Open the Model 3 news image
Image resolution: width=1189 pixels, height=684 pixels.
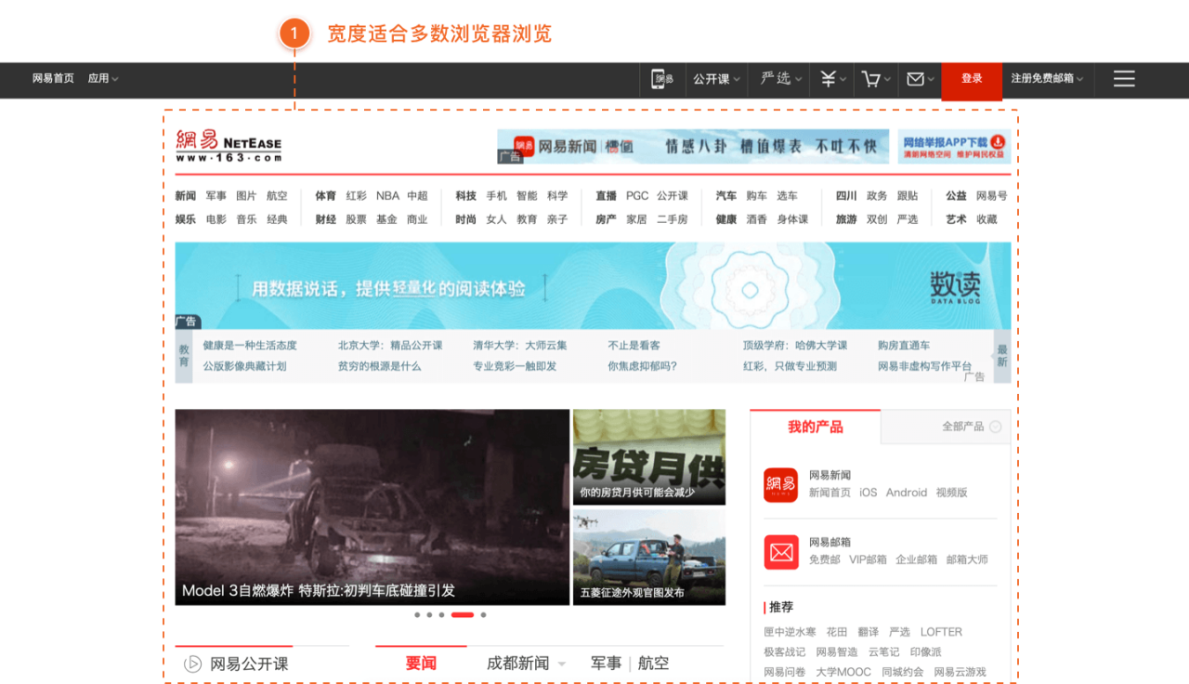(x=372, y=507)
